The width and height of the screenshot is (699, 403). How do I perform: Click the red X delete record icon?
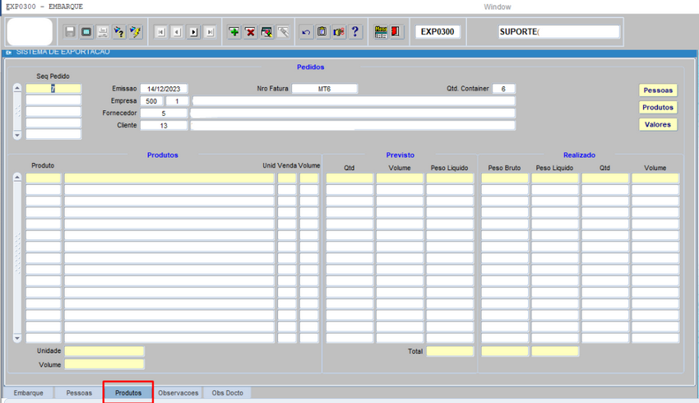click(x=250, y=32)
